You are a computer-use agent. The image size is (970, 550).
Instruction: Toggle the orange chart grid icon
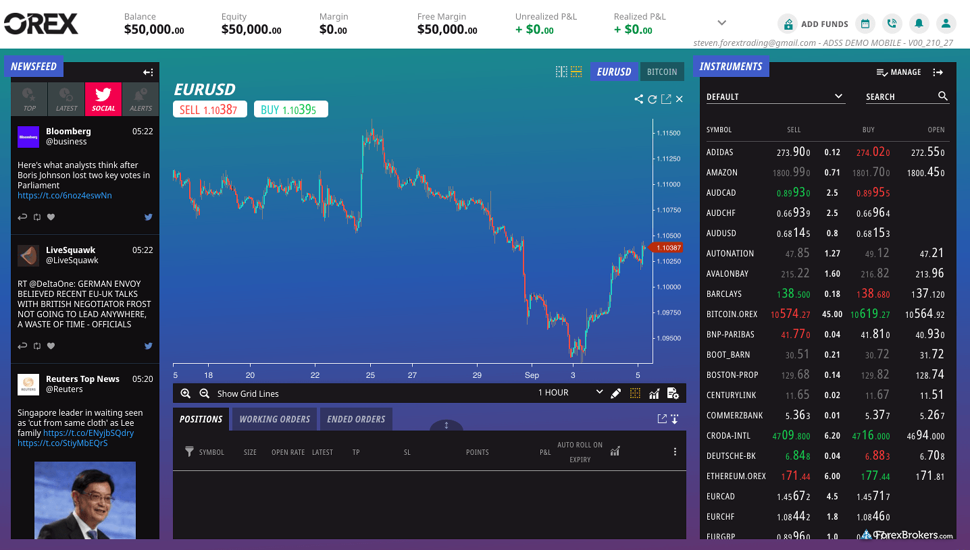coord(635,393)
